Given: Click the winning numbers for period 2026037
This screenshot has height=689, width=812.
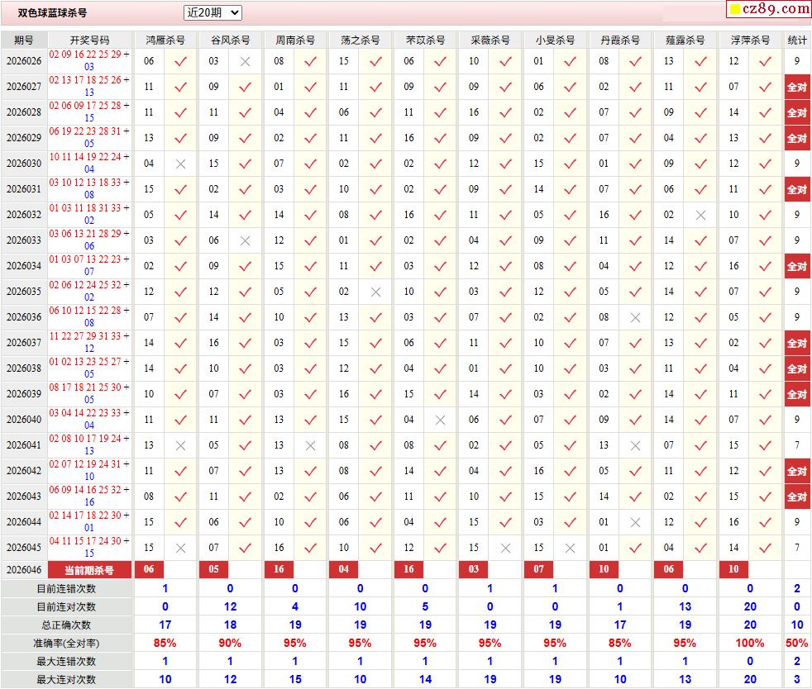Looking at the screenshot, I should pyautogui.click(x=89, y=343).
